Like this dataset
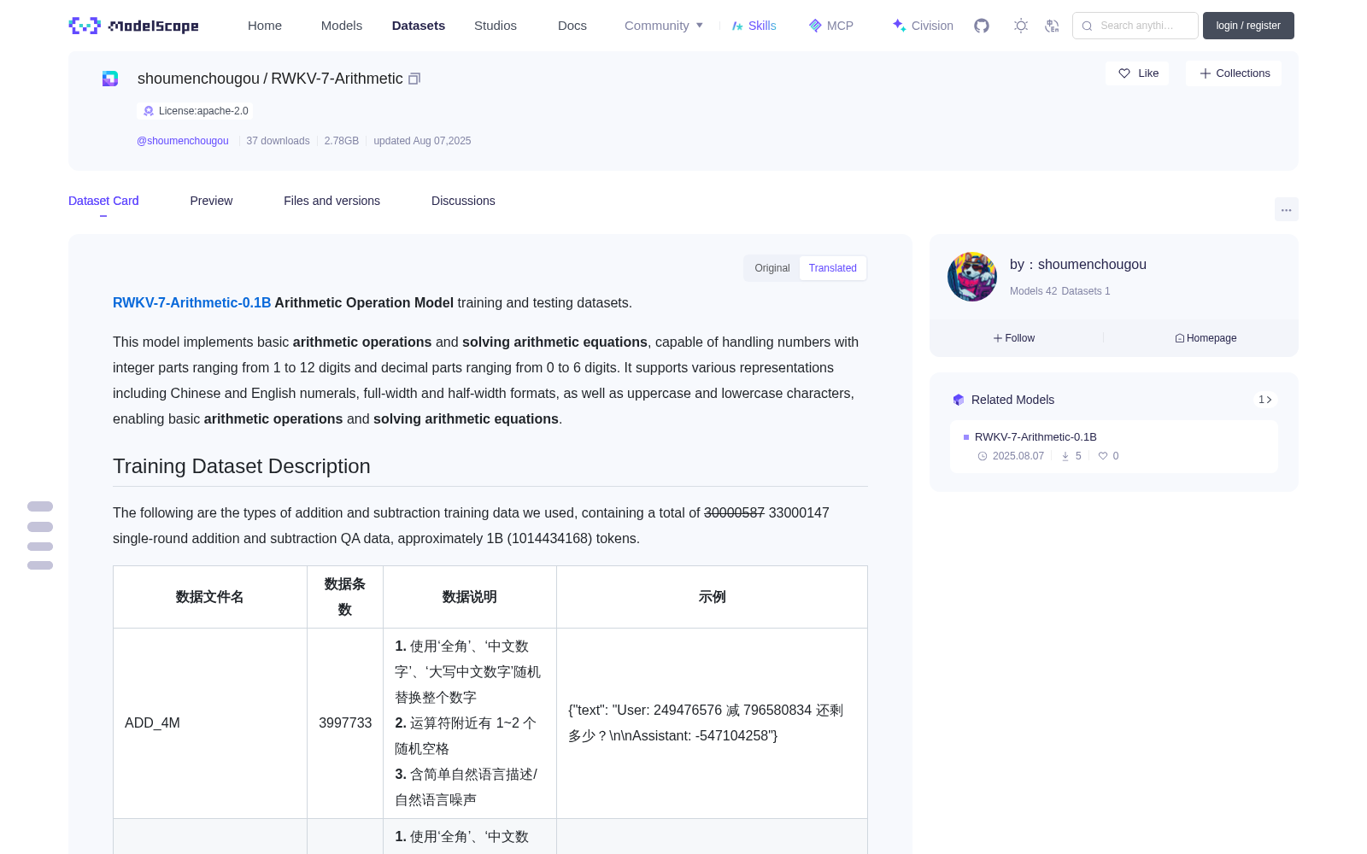Screen dimensions: 1367x854 pyautogui.click(x=1138, y=73)
